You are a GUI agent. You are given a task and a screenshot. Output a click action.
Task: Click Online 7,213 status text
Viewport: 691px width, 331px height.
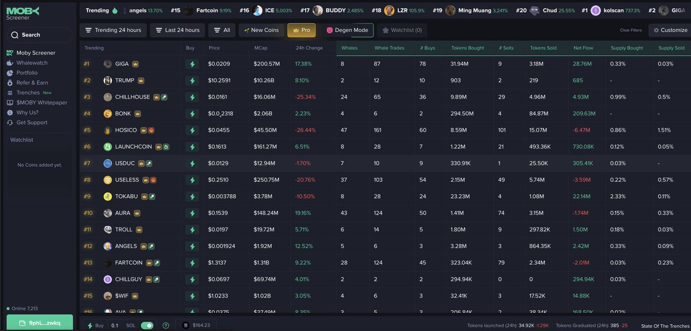tap(24, 309)
